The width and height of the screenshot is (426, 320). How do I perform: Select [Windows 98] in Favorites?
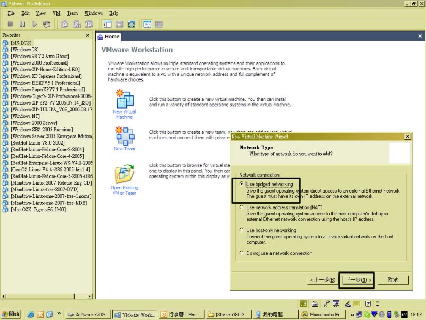[x=24, y=50]
